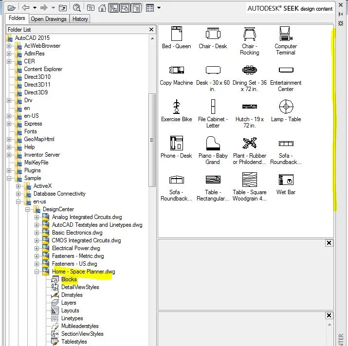Select the Piano - Baby Grand block

[213, 150]
